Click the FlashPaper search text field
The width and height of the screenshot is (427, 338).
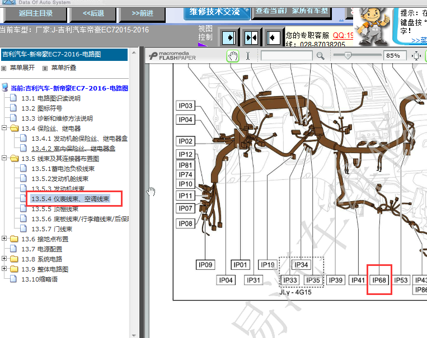click(287, 56)
